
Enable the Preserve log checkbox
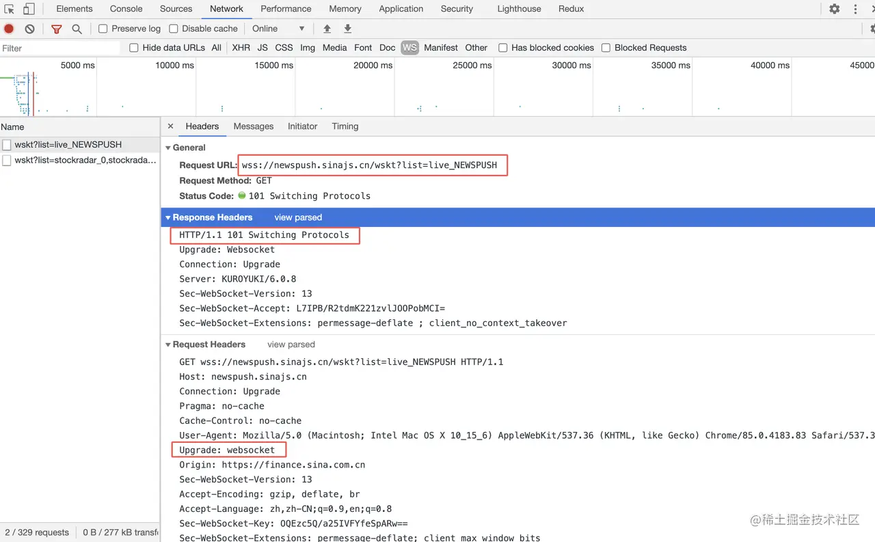click(x=103, y=29)
